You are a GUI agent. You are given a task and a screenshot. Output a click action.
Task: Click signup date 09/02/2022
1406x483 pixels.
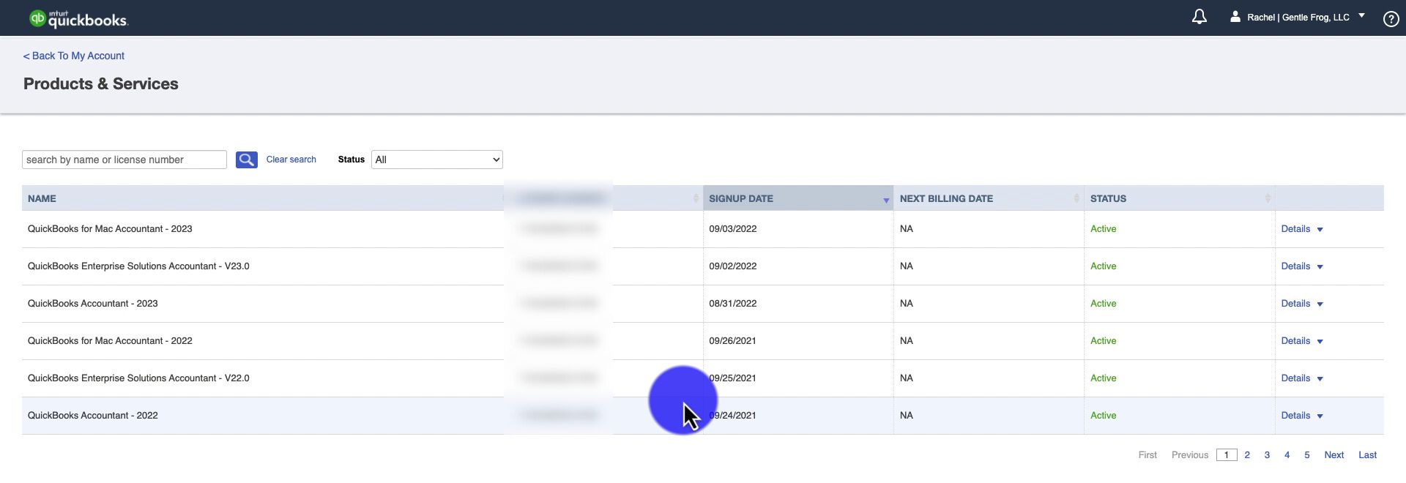coord(732,266)
